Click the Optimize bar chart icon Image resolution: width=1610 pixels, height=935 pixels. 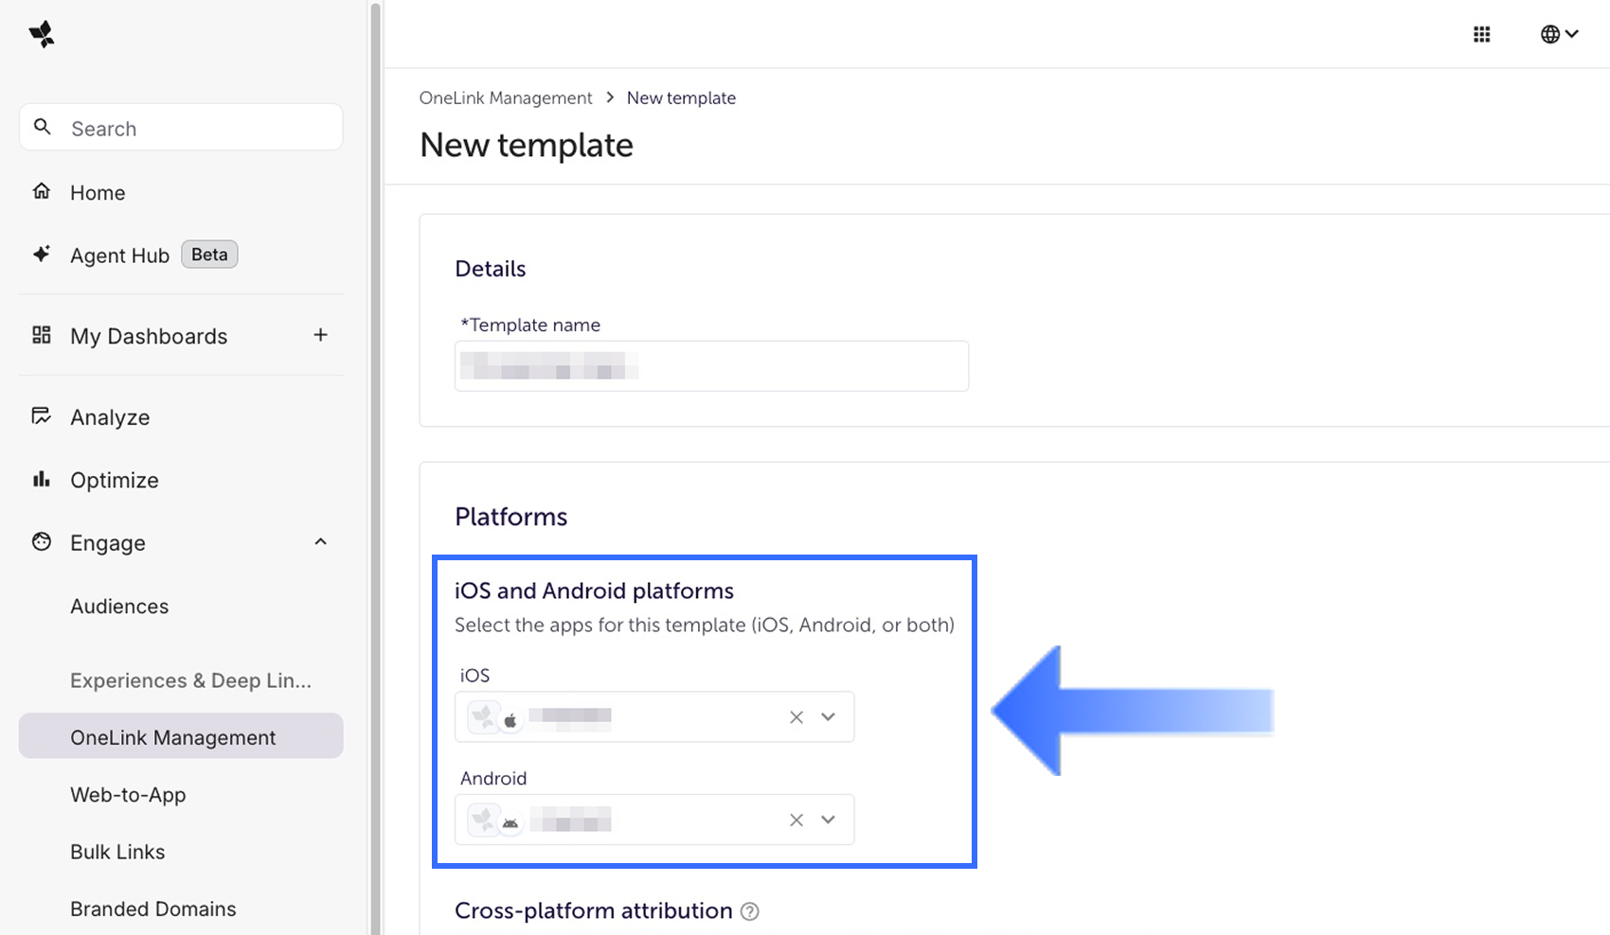42,480
